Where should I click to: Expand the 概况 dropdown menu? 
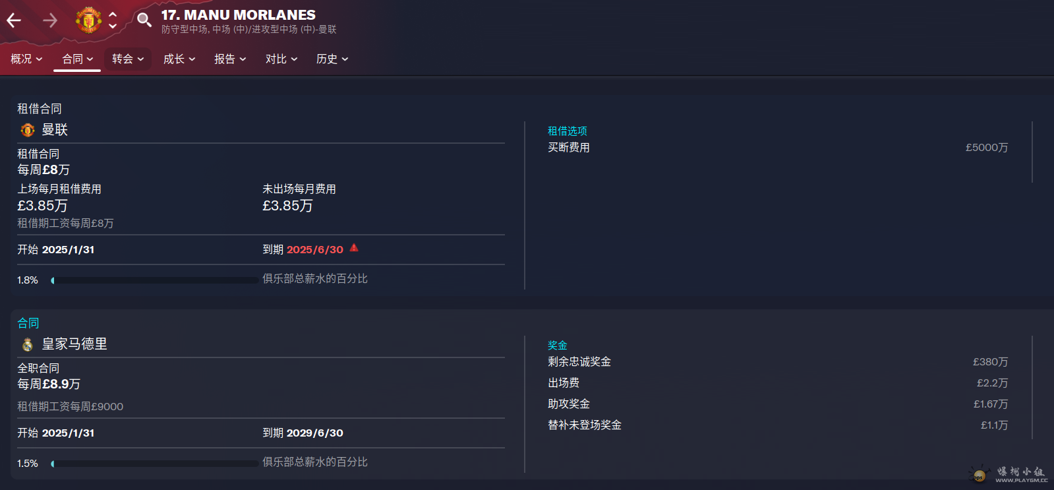pyautogui.click(x=26, y=59)
